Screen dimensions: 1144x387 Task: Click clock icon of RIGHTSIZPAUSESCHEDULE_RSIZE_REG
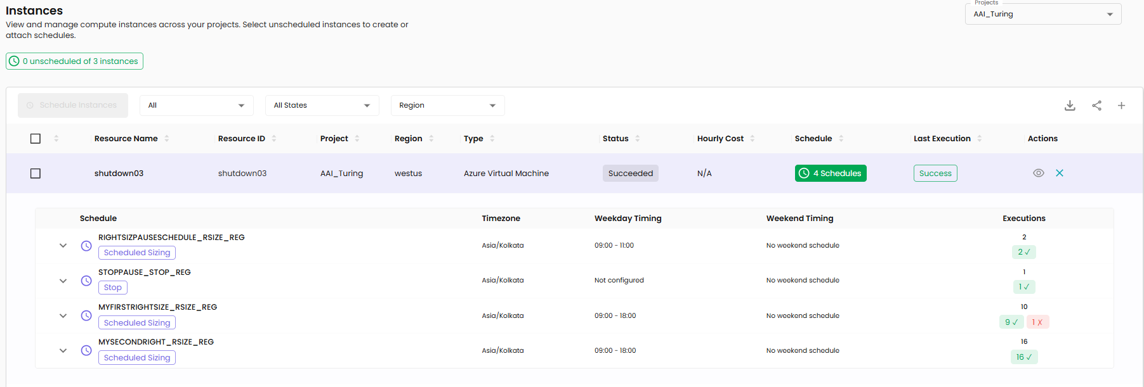[86, 246]
